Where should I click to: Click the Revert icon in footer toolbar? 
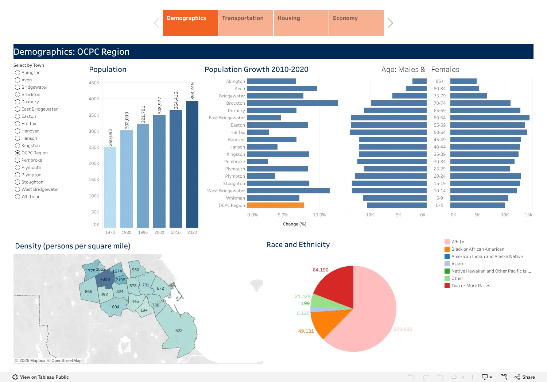(x=440, y=377)
